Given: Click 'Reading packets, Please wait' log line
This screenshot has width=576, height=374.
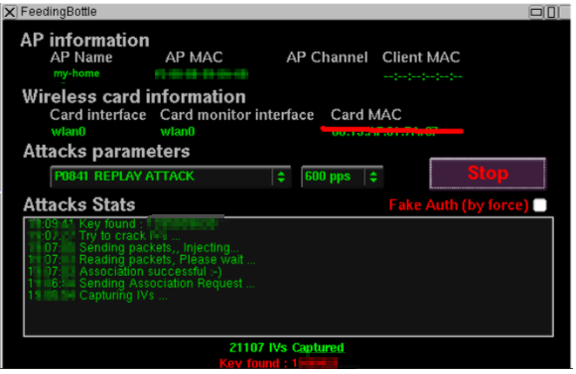Looking at the screenshot, I should point(142,260).
